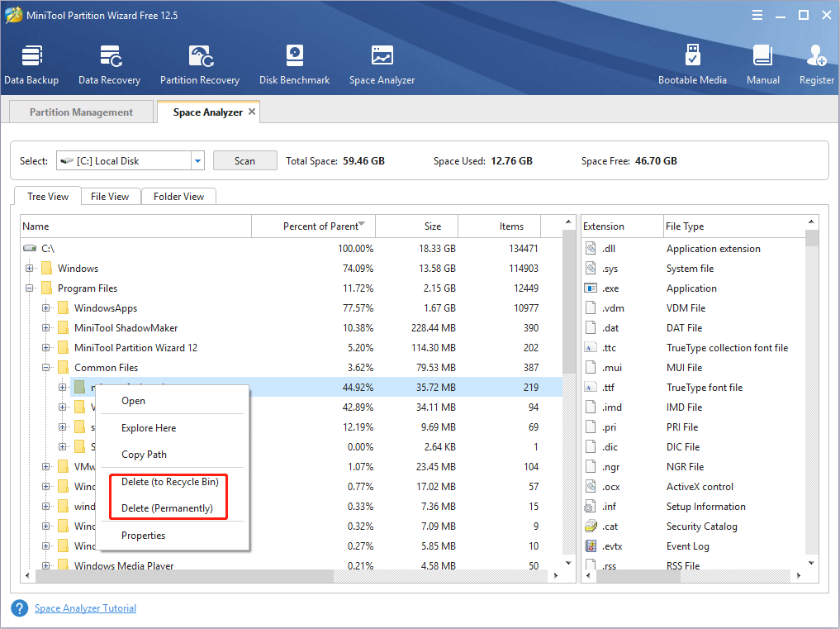Expand the MiniTool ShadowMaker node
Screen dimensions: 840x629
[x=46, y=327]
